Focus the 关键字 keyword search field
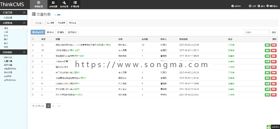This screenshot has width=280, height=129. point(256,32)
